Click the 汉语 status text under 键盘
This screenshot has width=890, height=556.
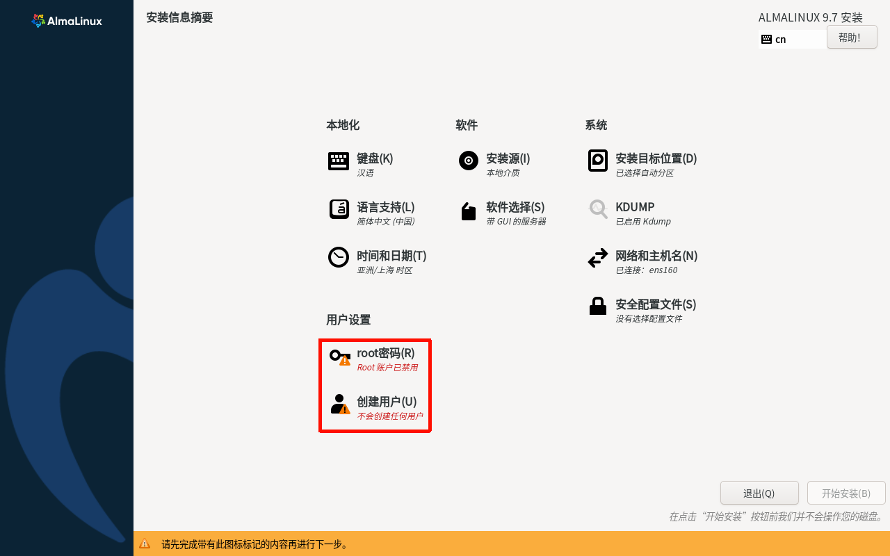[365, 173]
